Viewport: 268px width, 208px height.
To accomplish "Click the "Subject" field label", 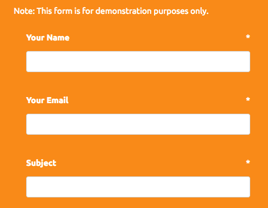I will [41, 163].
